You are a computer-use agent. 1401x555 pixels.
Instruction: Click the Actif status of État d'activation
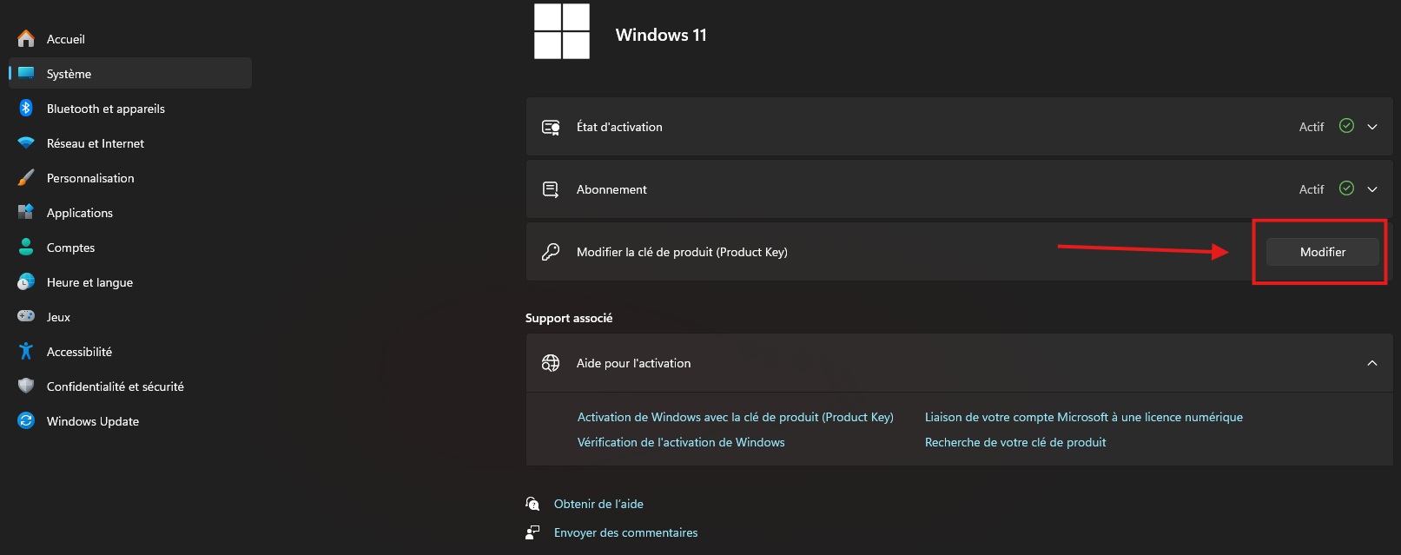pos(1312,127)
